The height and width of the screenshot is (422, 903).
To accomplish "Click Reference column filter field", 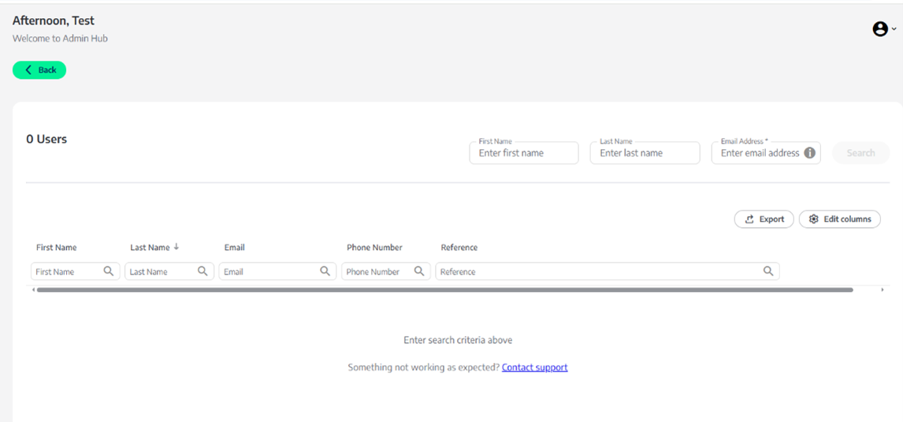I will coord(608,271).
